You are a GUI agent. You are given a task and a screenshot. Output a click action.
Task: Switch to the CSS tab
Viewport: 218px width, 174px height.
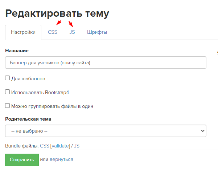53,32
